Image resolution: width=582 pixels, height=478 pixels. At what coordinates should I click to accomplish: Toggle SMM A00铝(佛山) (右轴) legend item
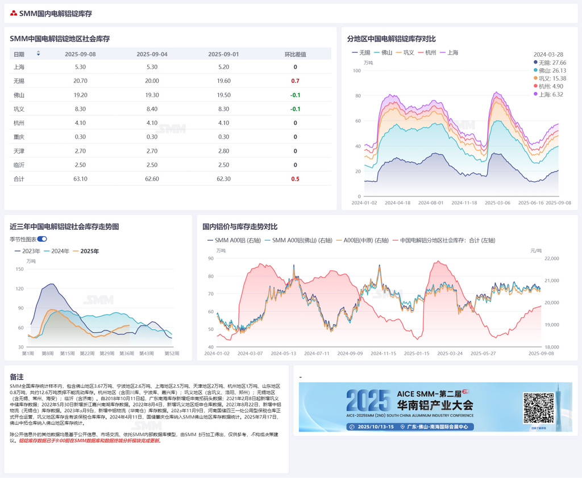[x=298, y=240]
